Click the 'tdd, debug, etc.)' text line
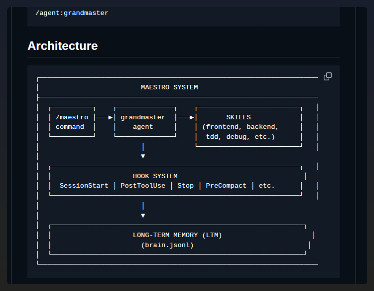374x291 pixels. (241, 137)
